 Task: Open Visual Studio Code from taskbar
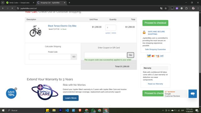coord(67,110)
